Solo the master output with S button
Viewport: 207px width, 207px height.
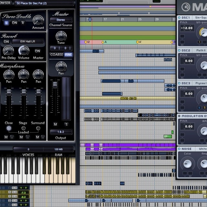[66, 124]
